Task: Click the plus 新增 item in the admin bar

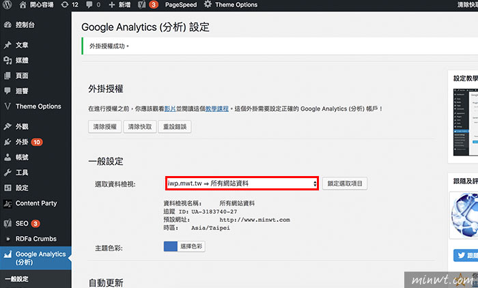Action: click(x=119, y=5)
